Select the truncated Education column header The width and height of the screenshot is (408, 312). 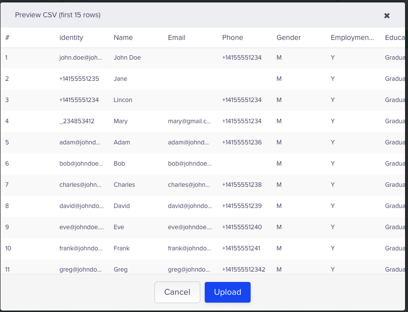coord(396,37)
